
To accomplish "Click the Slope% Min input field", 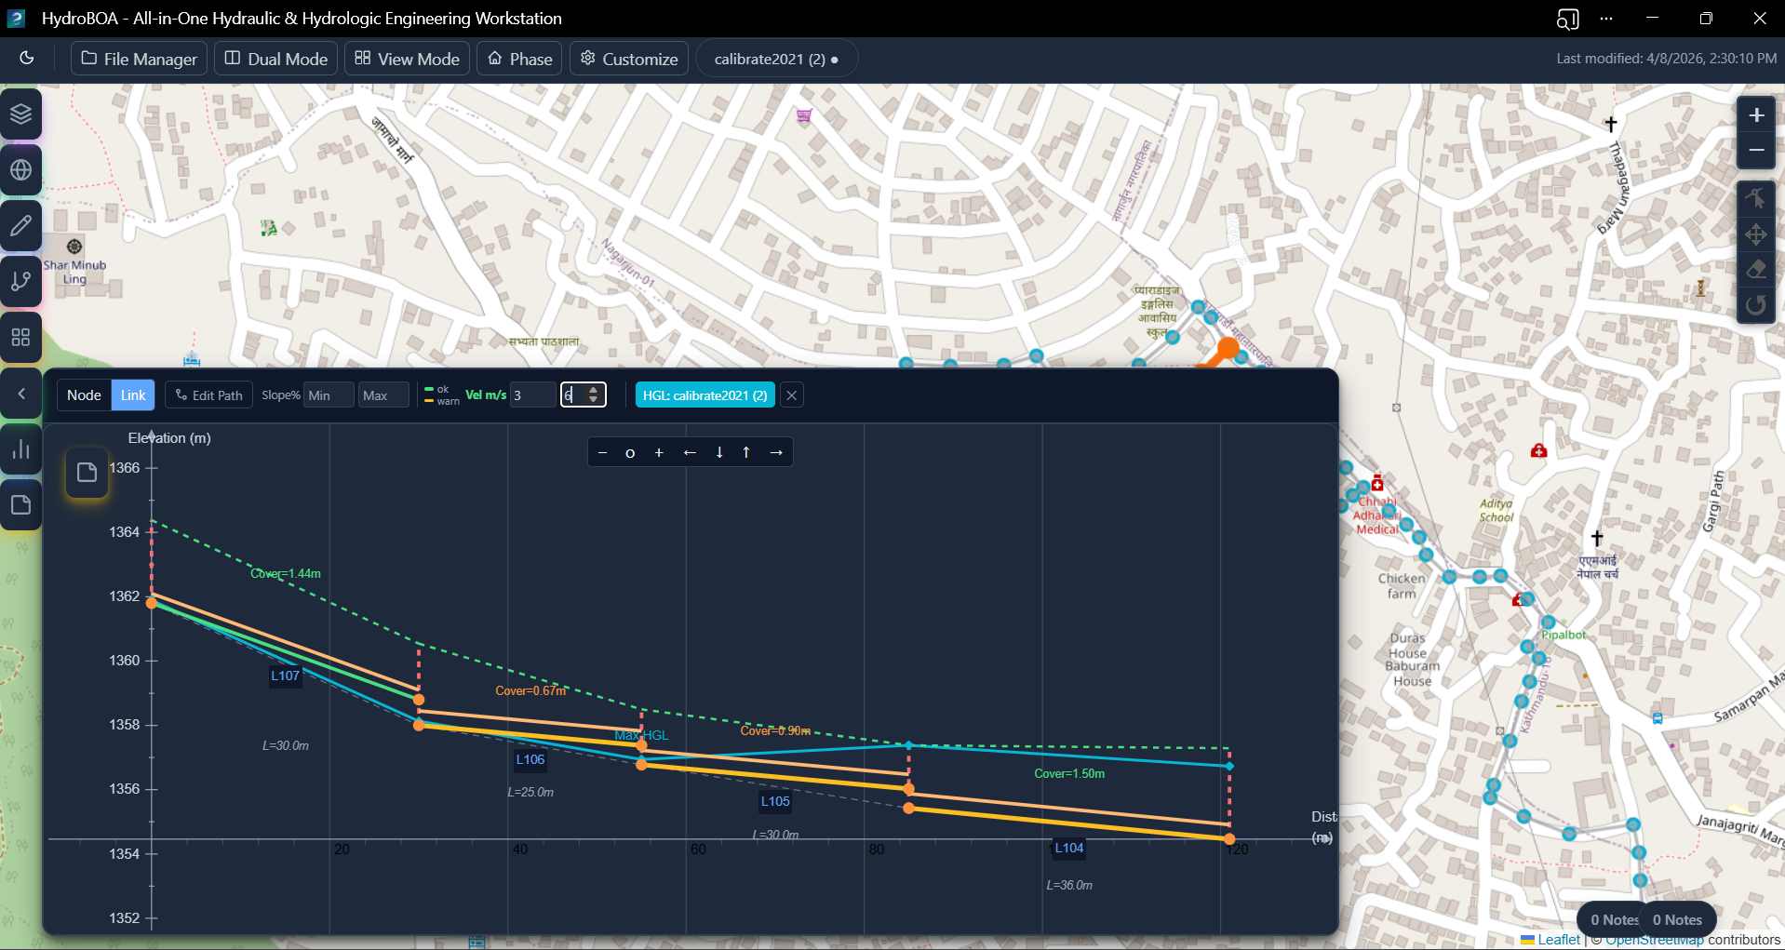I will pyautogui.click(x=329, y=395).
